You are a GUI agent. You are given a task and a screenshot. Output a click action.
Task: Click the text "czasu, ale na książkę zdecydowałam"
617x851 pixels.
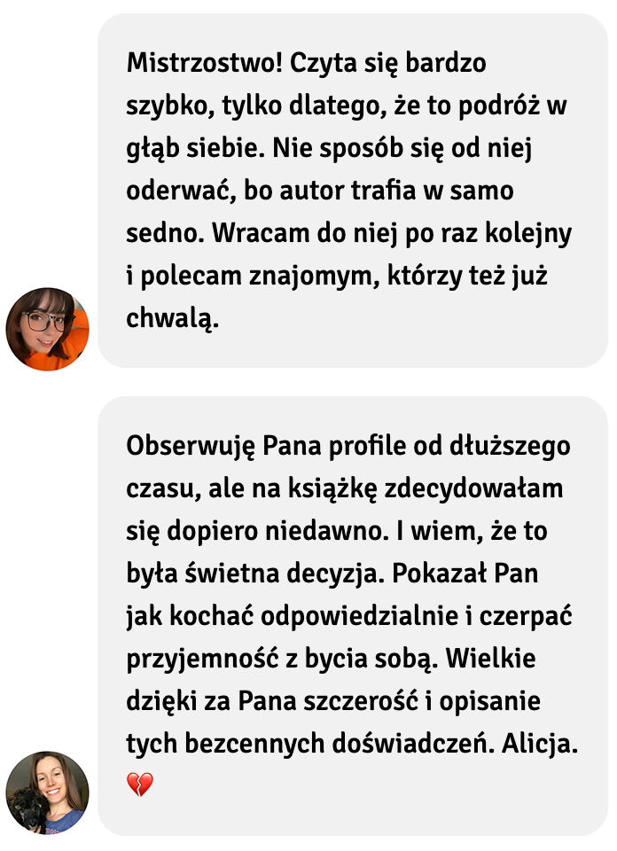click(345, 488)
